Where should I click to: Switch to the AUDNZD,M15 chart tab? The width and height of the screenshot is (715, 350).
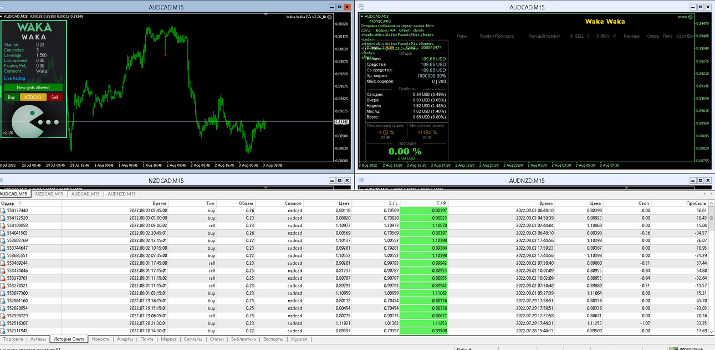[121, 194]
